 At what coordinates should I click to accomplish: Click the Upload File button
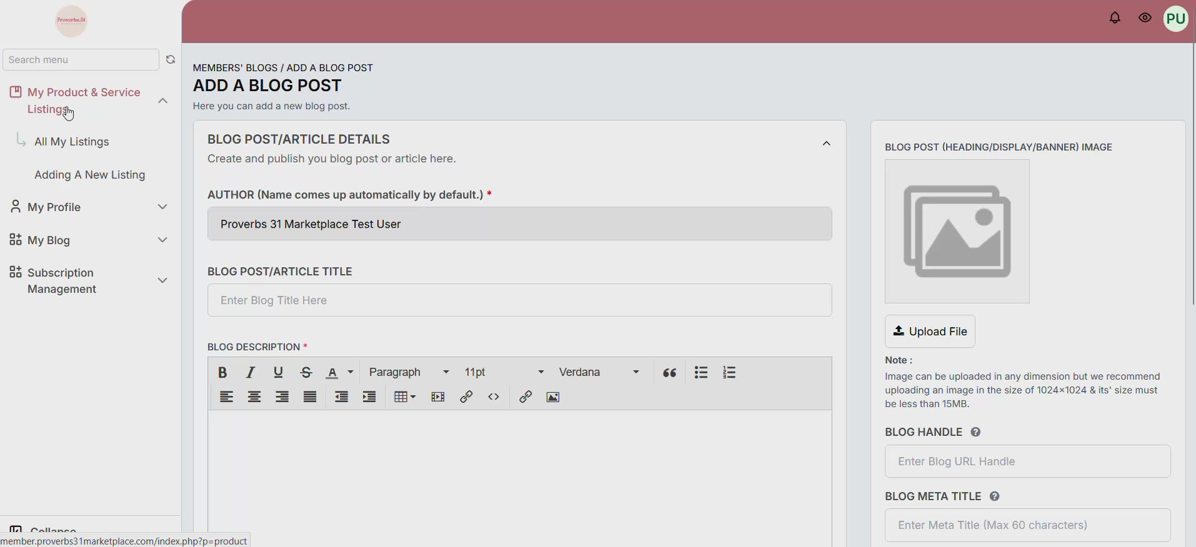(930, 332)
